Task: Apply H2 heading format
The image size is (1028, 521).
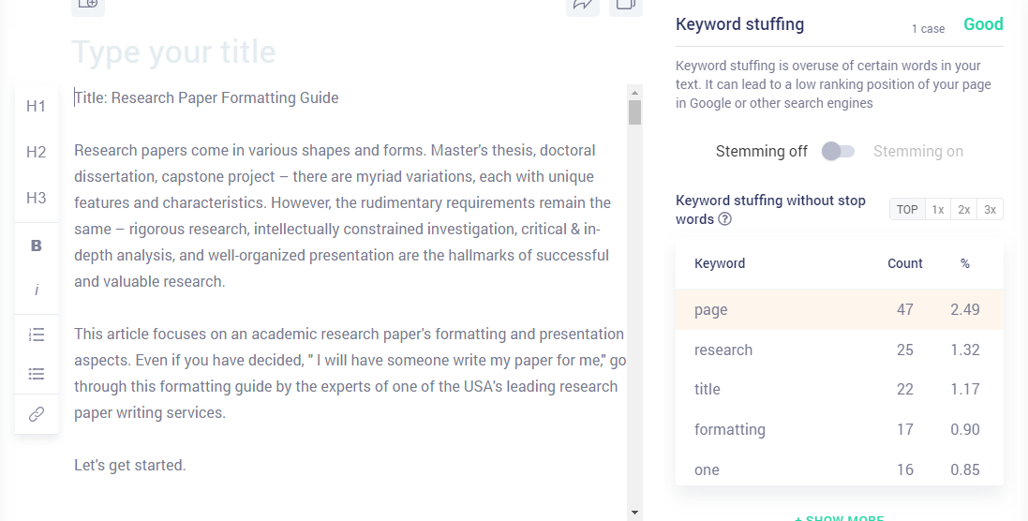Action: (x=36, y=152)
